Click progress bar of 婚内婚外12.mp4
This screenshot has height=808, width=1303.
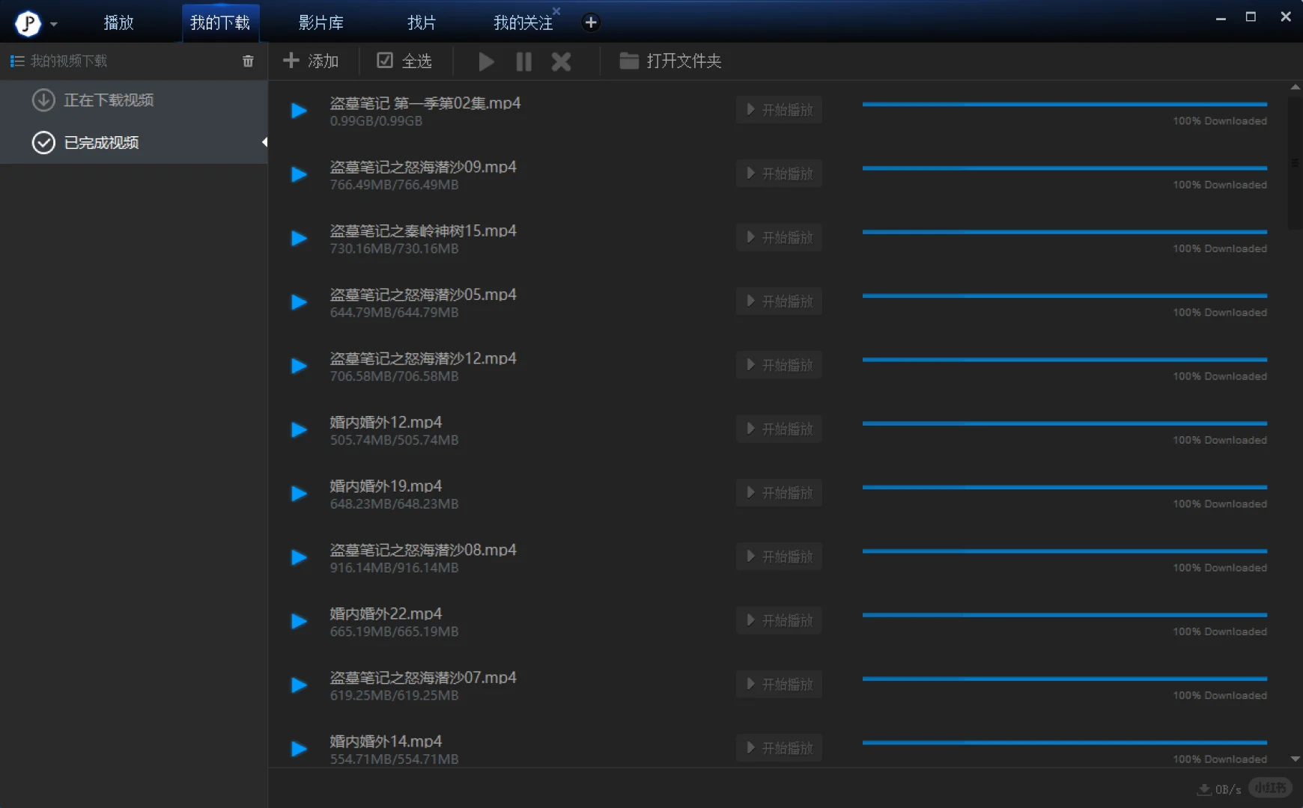coord(1065,423)
